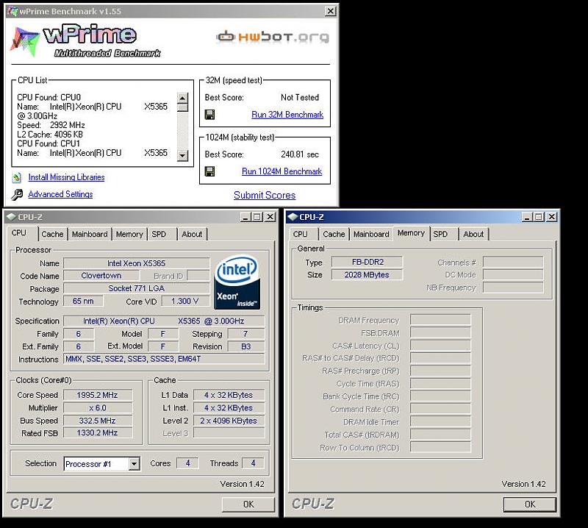The image size is (588, 528).
Task: Click the 32M Best Score Not Tested text
Action: point(300,97)
